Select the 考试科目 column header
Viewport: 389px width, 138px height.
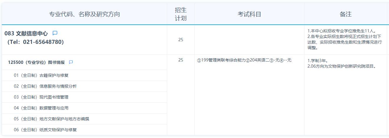pos(249,14)
